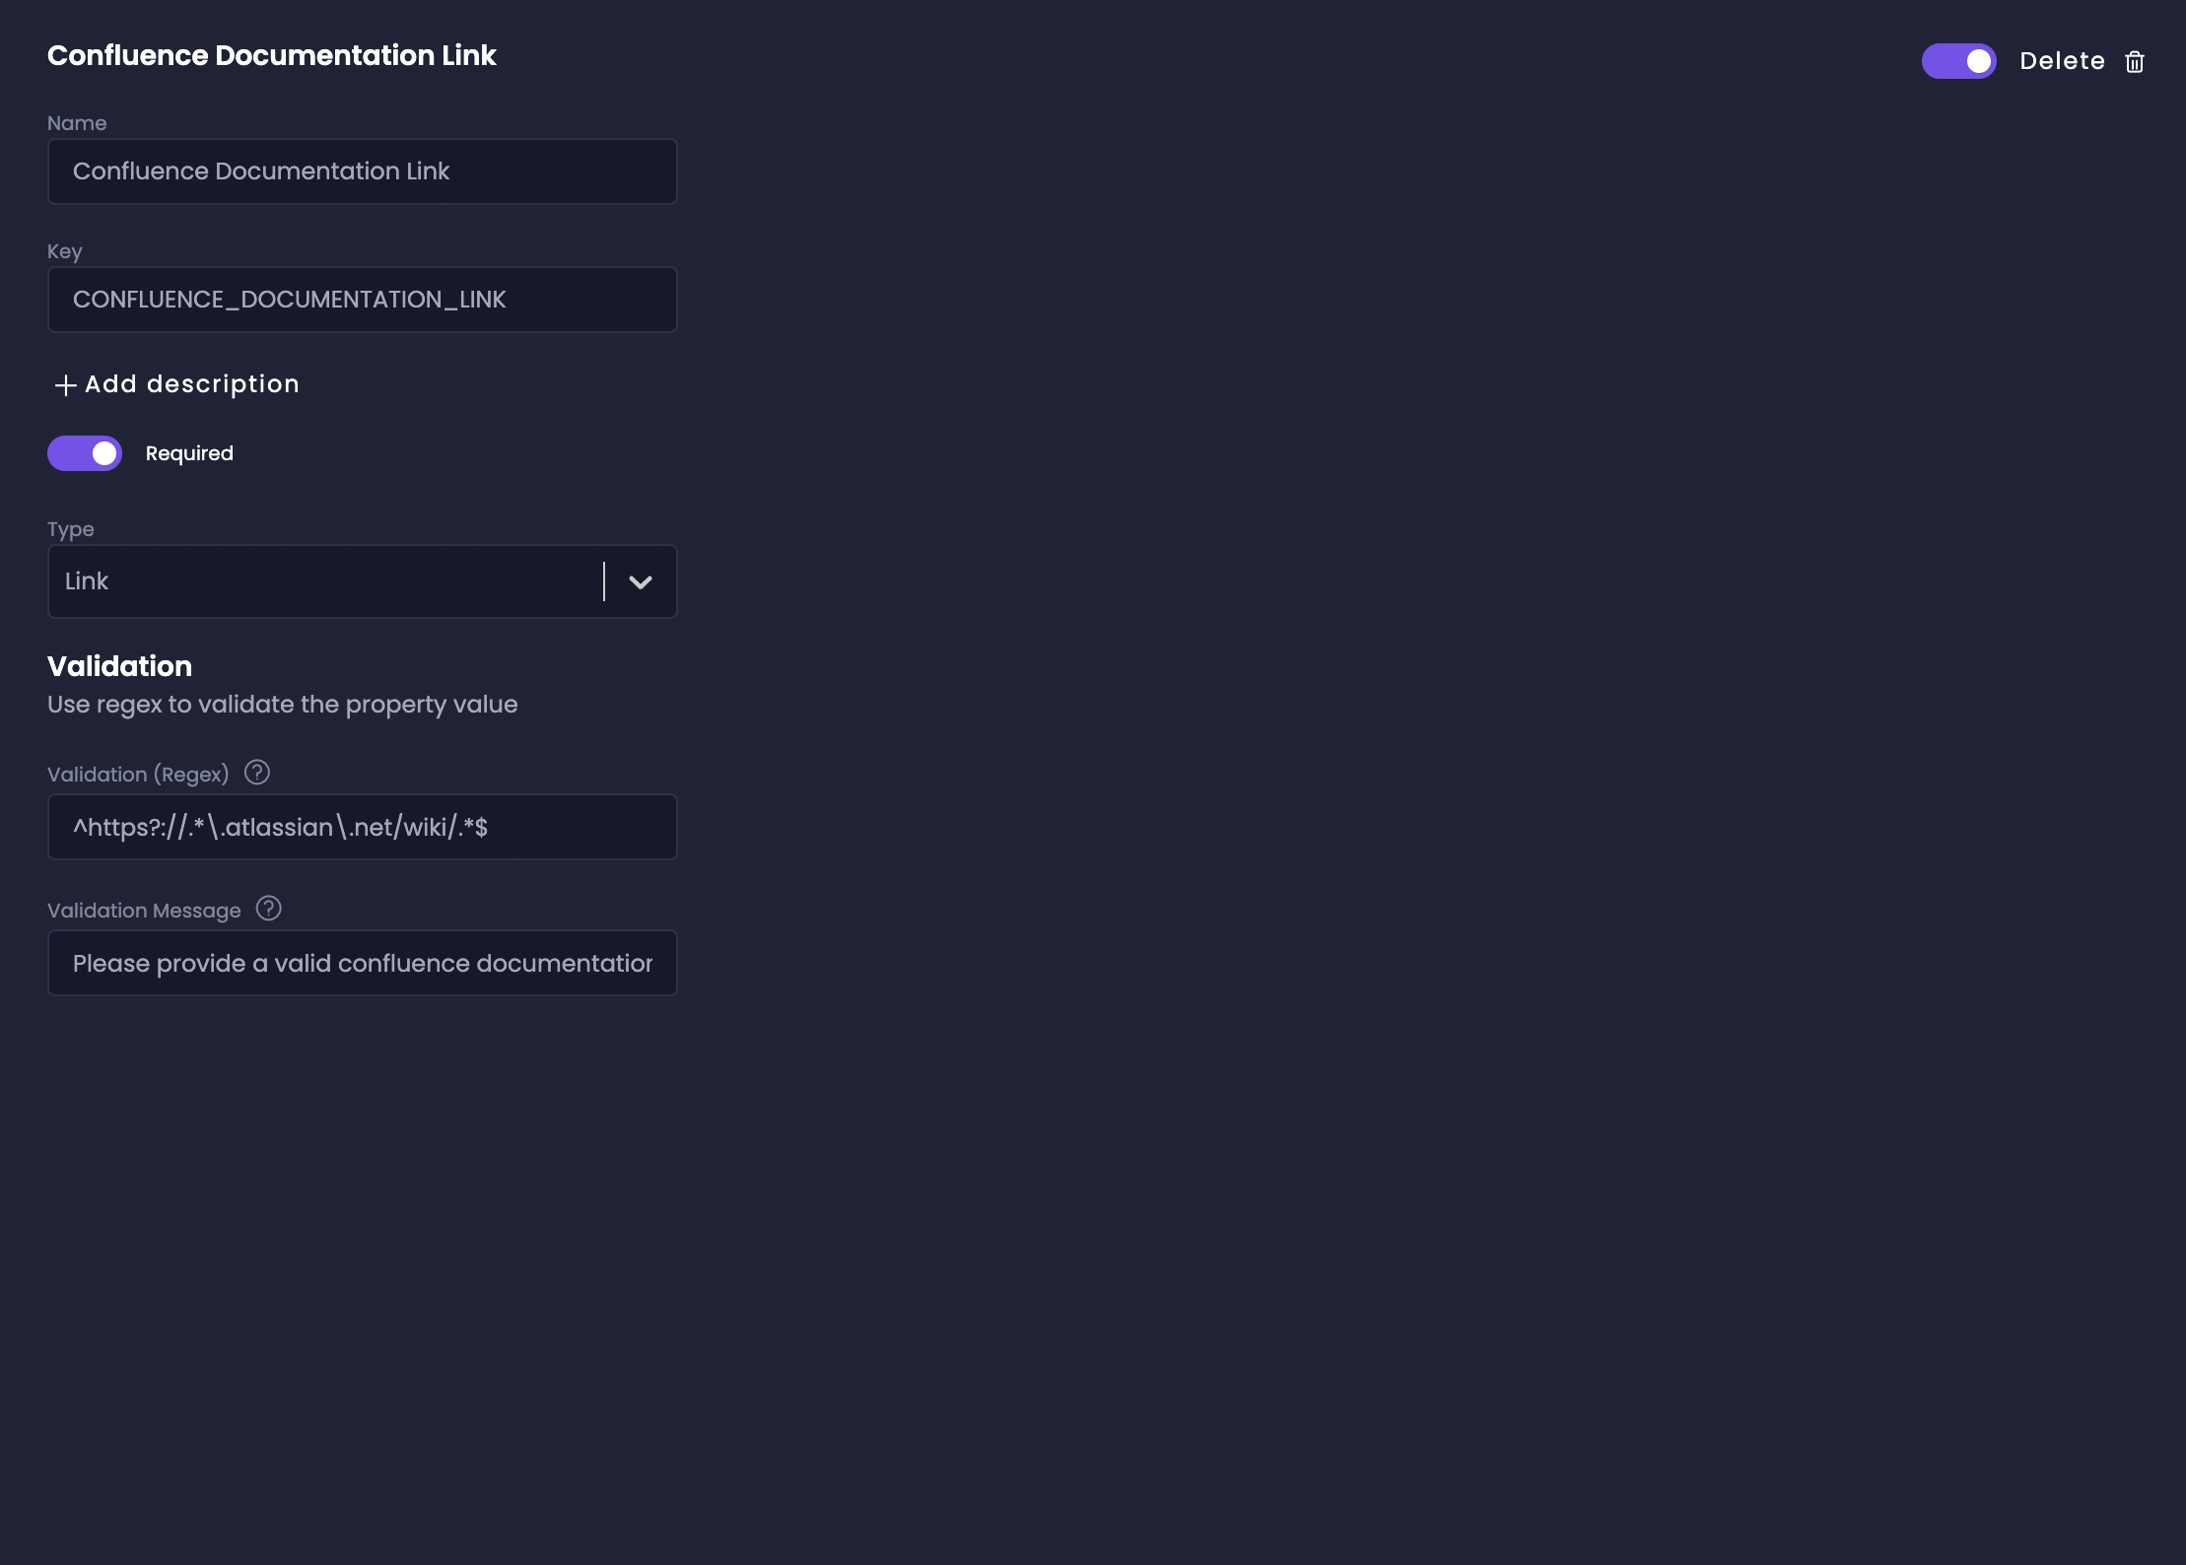Click the plus icon beside Add description
Image resolution: width=2186 pixels, height=1565 pixels.
pos(65,385)
